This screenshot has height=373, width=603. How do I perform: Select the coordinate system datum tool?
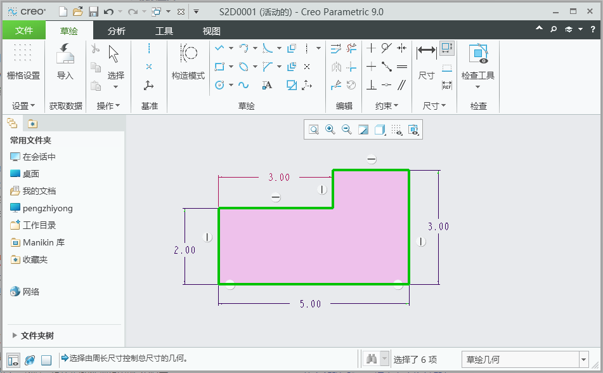(x=149, y=85)
